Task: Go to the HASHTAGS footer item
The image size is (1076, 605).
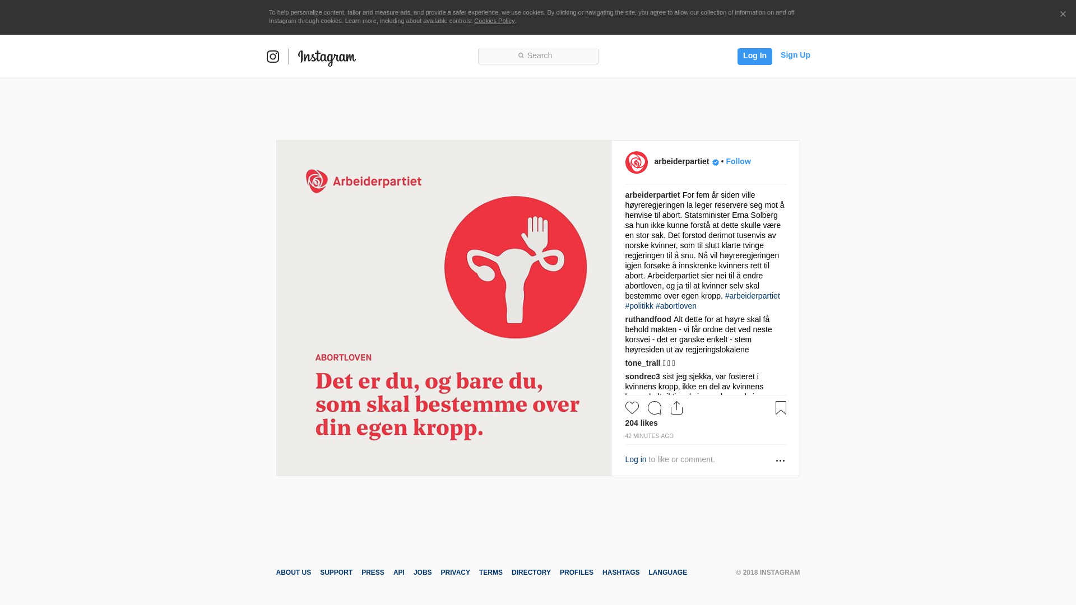Action: pos(621,573)
